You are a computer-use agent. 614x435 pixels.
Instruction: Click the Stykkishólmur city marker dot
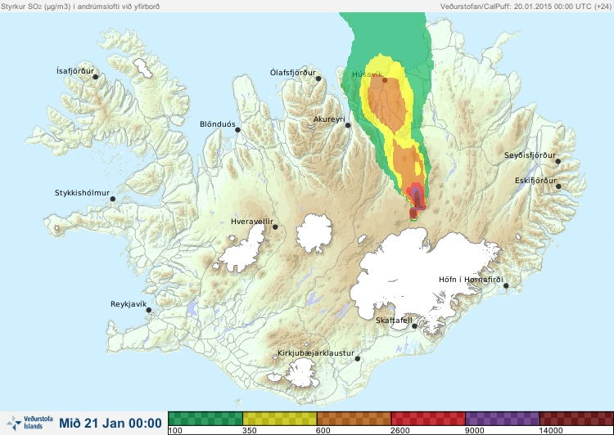click(x=113, y=200)
